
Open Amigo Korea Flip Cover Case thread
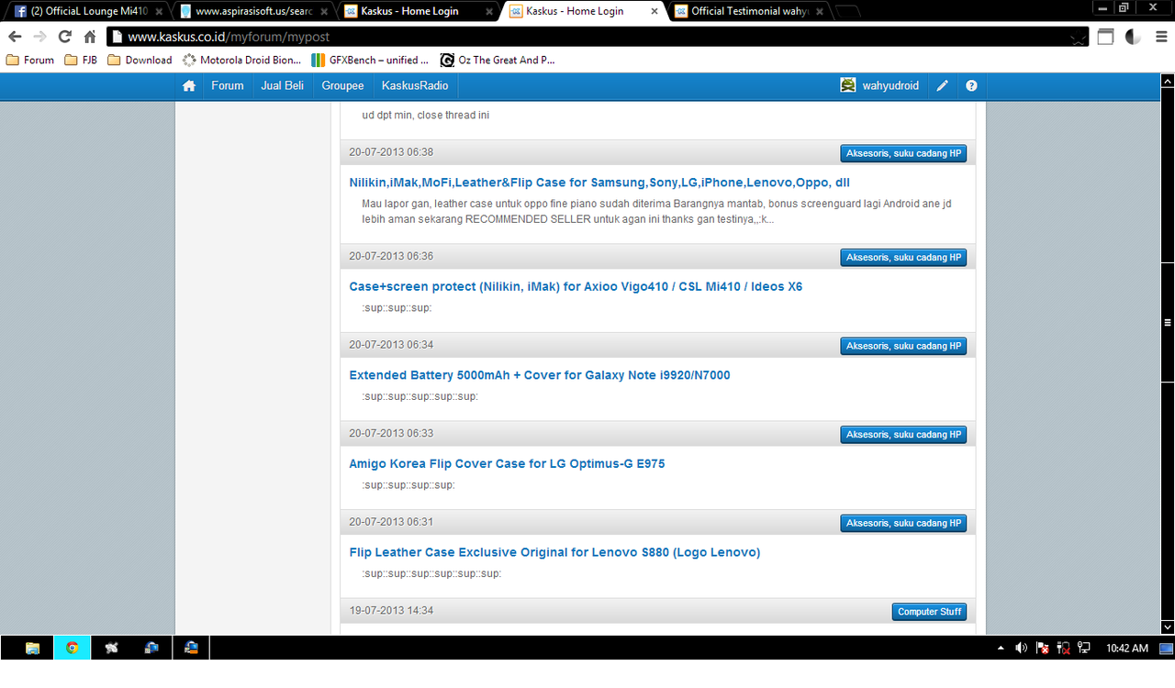507,464
